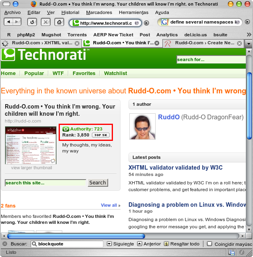Close the Create Ne... tab
Viewport: 253px width, 257px height.
(x=239, y=43)
